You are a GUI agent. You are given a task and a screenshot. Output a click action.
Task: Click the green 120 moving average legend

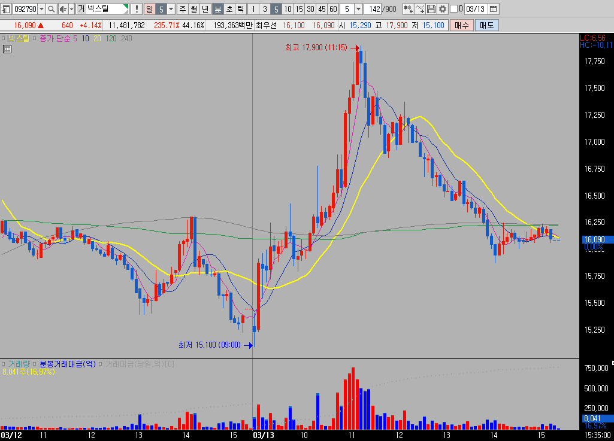coord(111,38)
